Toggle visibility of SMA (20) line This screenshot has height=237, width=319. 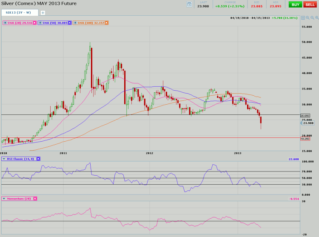click(x=5, y=23)
